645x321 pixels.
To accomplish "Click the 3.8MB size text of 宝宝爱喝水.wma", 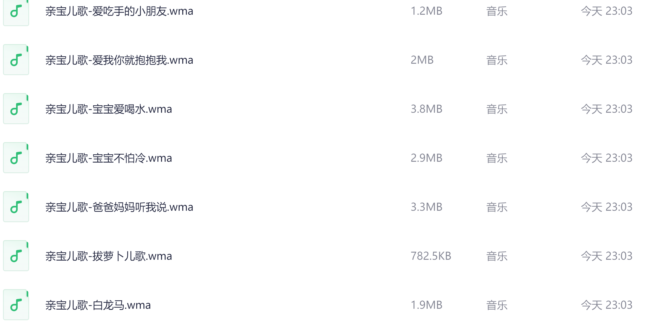I will point(426,109).
